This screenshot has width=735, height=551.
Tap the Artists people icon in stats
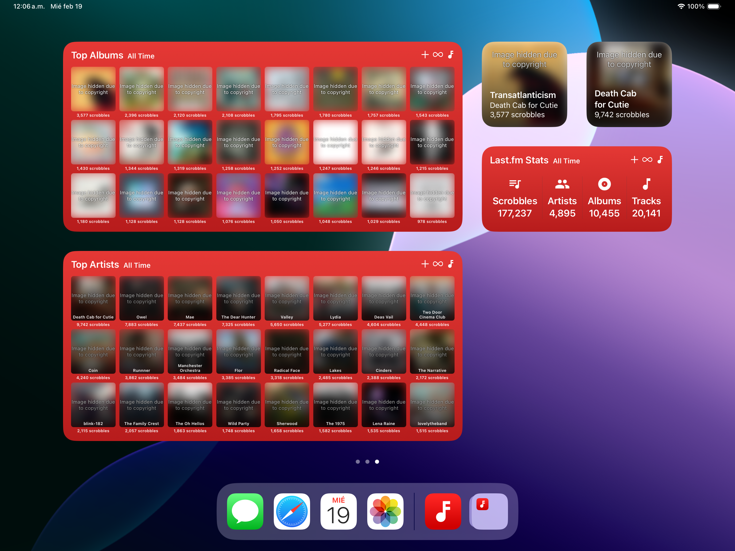click(562, 184)
